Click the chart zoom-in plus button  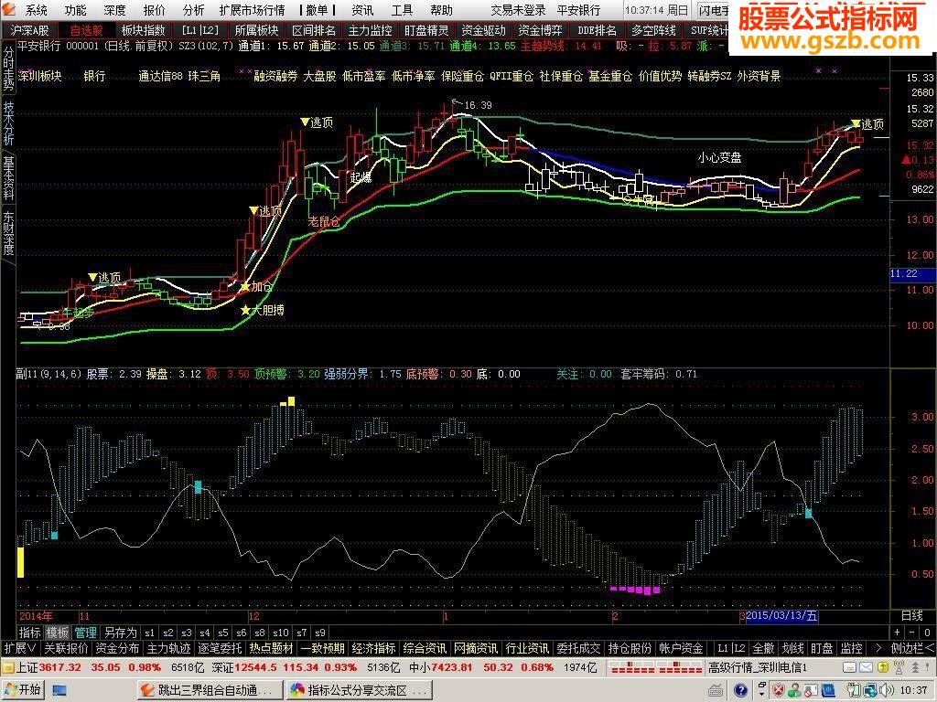click(897, 633)
